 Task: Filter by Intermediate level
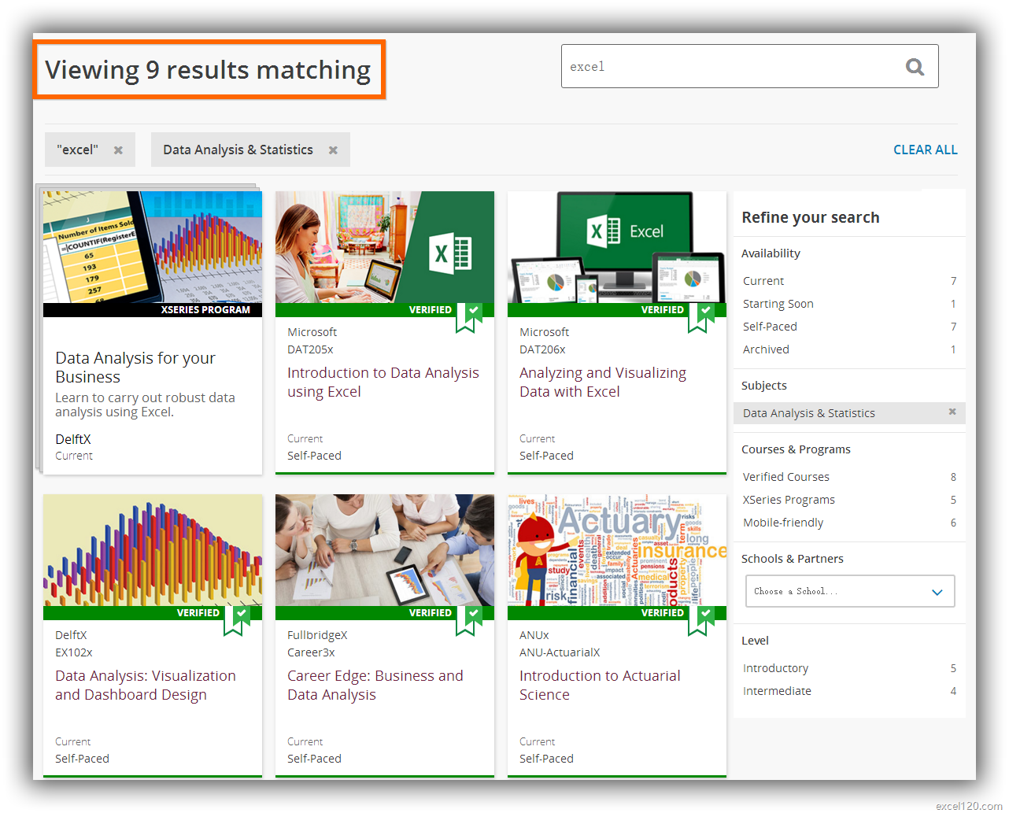[849, 691]
